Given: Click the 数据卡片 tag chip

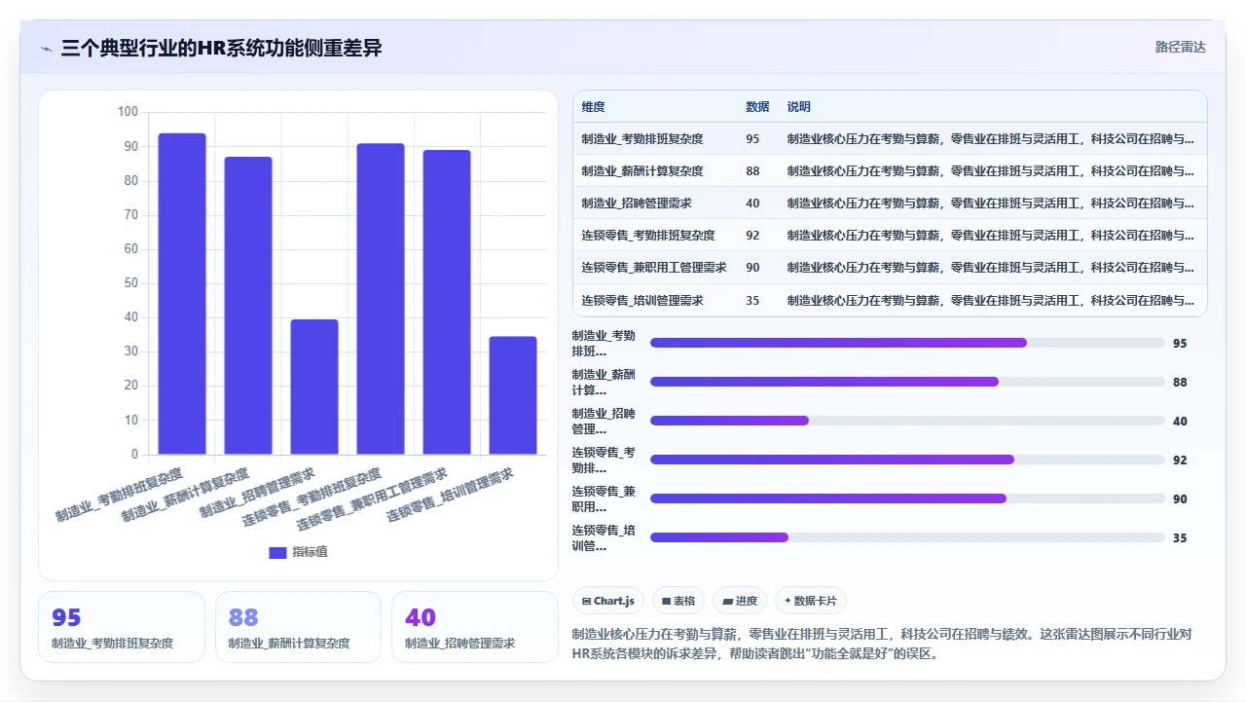Looking at the screenshot, I should point(810,601).
